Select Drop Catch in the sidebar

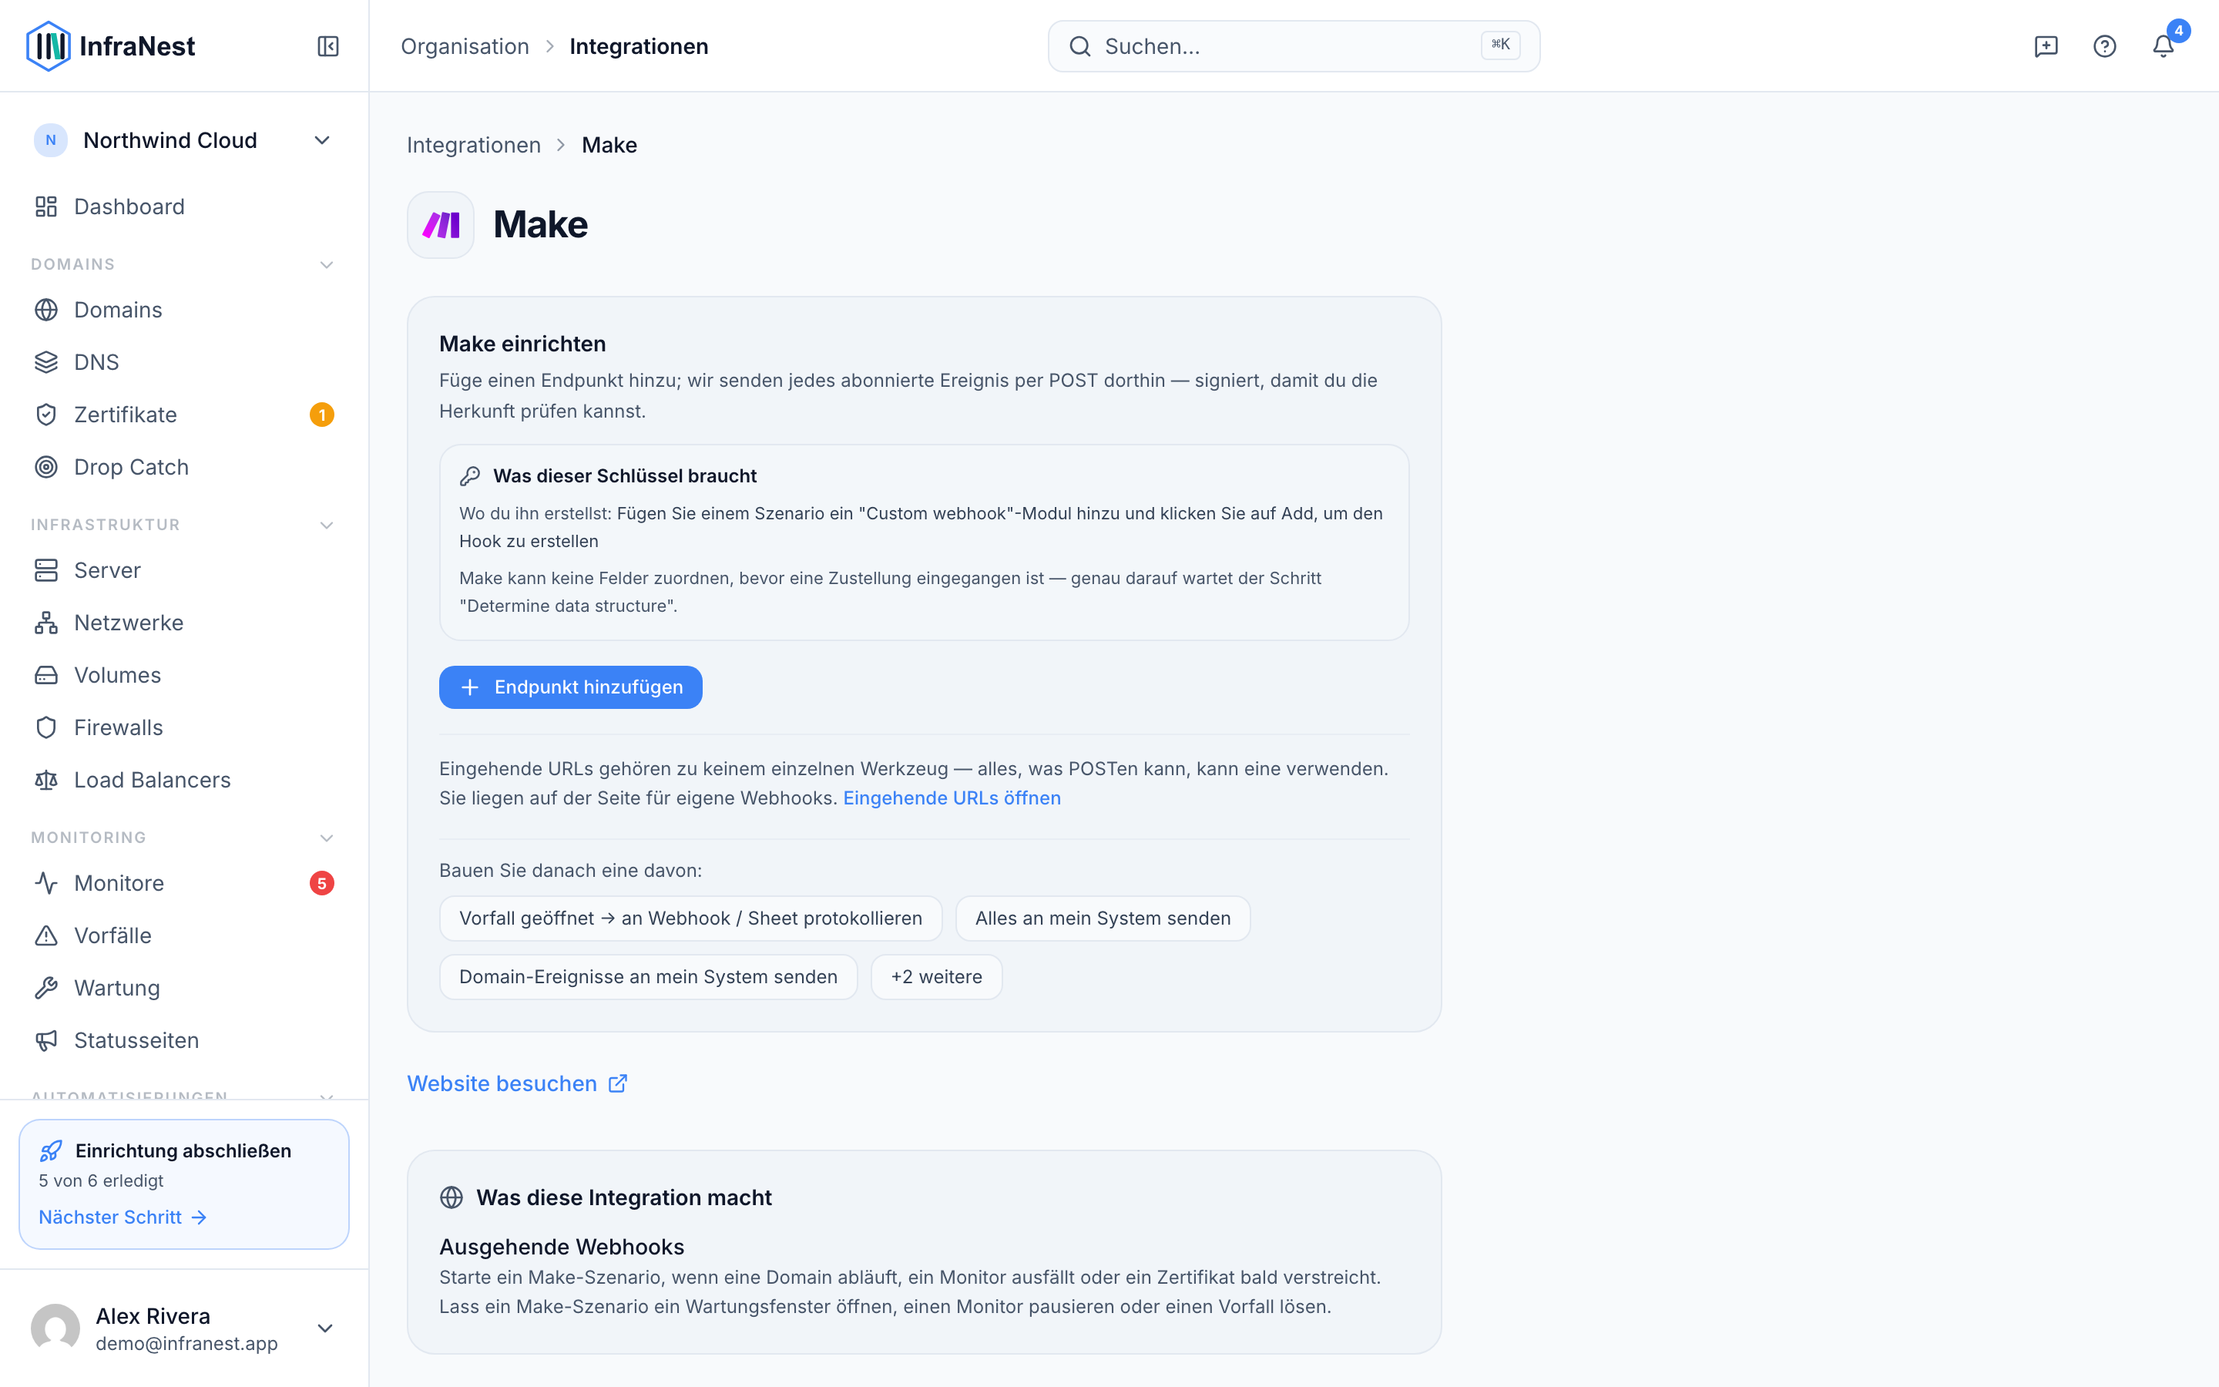(183, 467)
